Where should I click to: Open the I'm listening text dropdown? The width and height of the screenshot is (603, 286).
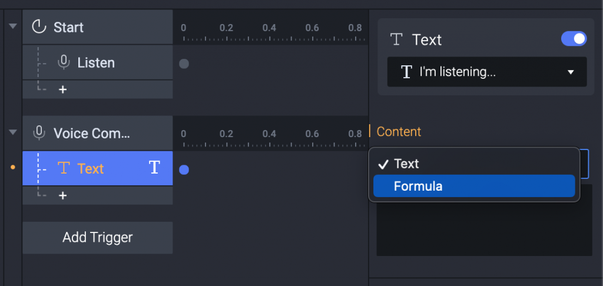[570, 72]
